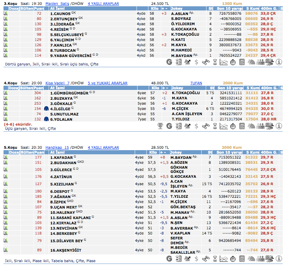Click the trophy icon in race 4
The image size is (288, 266).
[x=160, y=126]
